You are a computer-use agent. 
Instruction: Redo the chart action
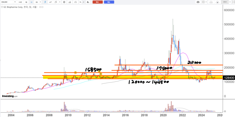click(x=83, y=2)
